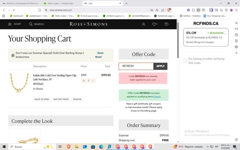The image size is (240, 150).
Task: Open the SHOP hamburger menu
Action: click(14, 24)
